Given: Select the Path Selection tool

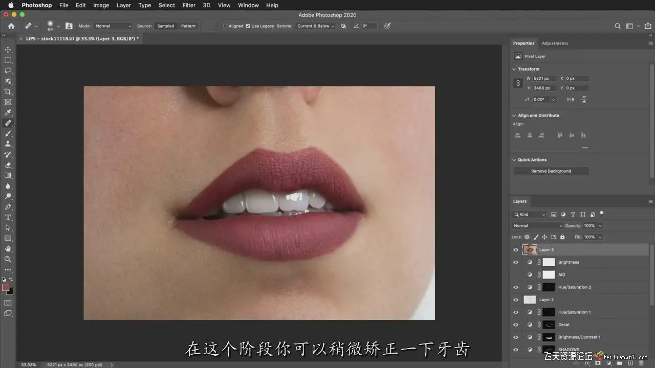Looking at the screenshot, I should click(8, 228).
